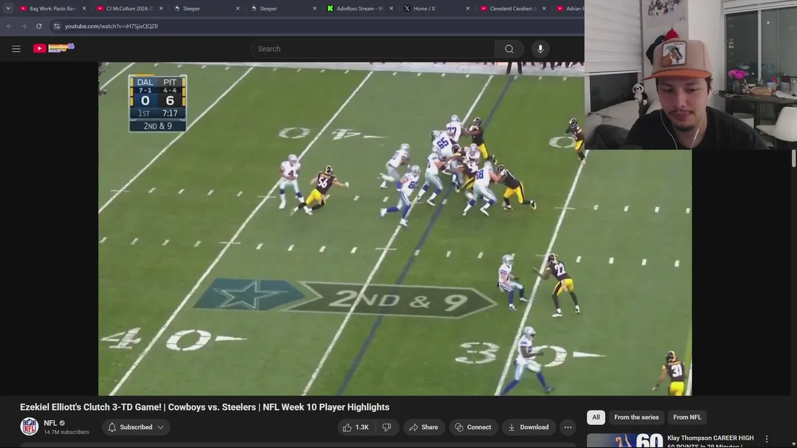Click the youtube.com URL in the address bar
797x448 pixels.
coord(111,26)
